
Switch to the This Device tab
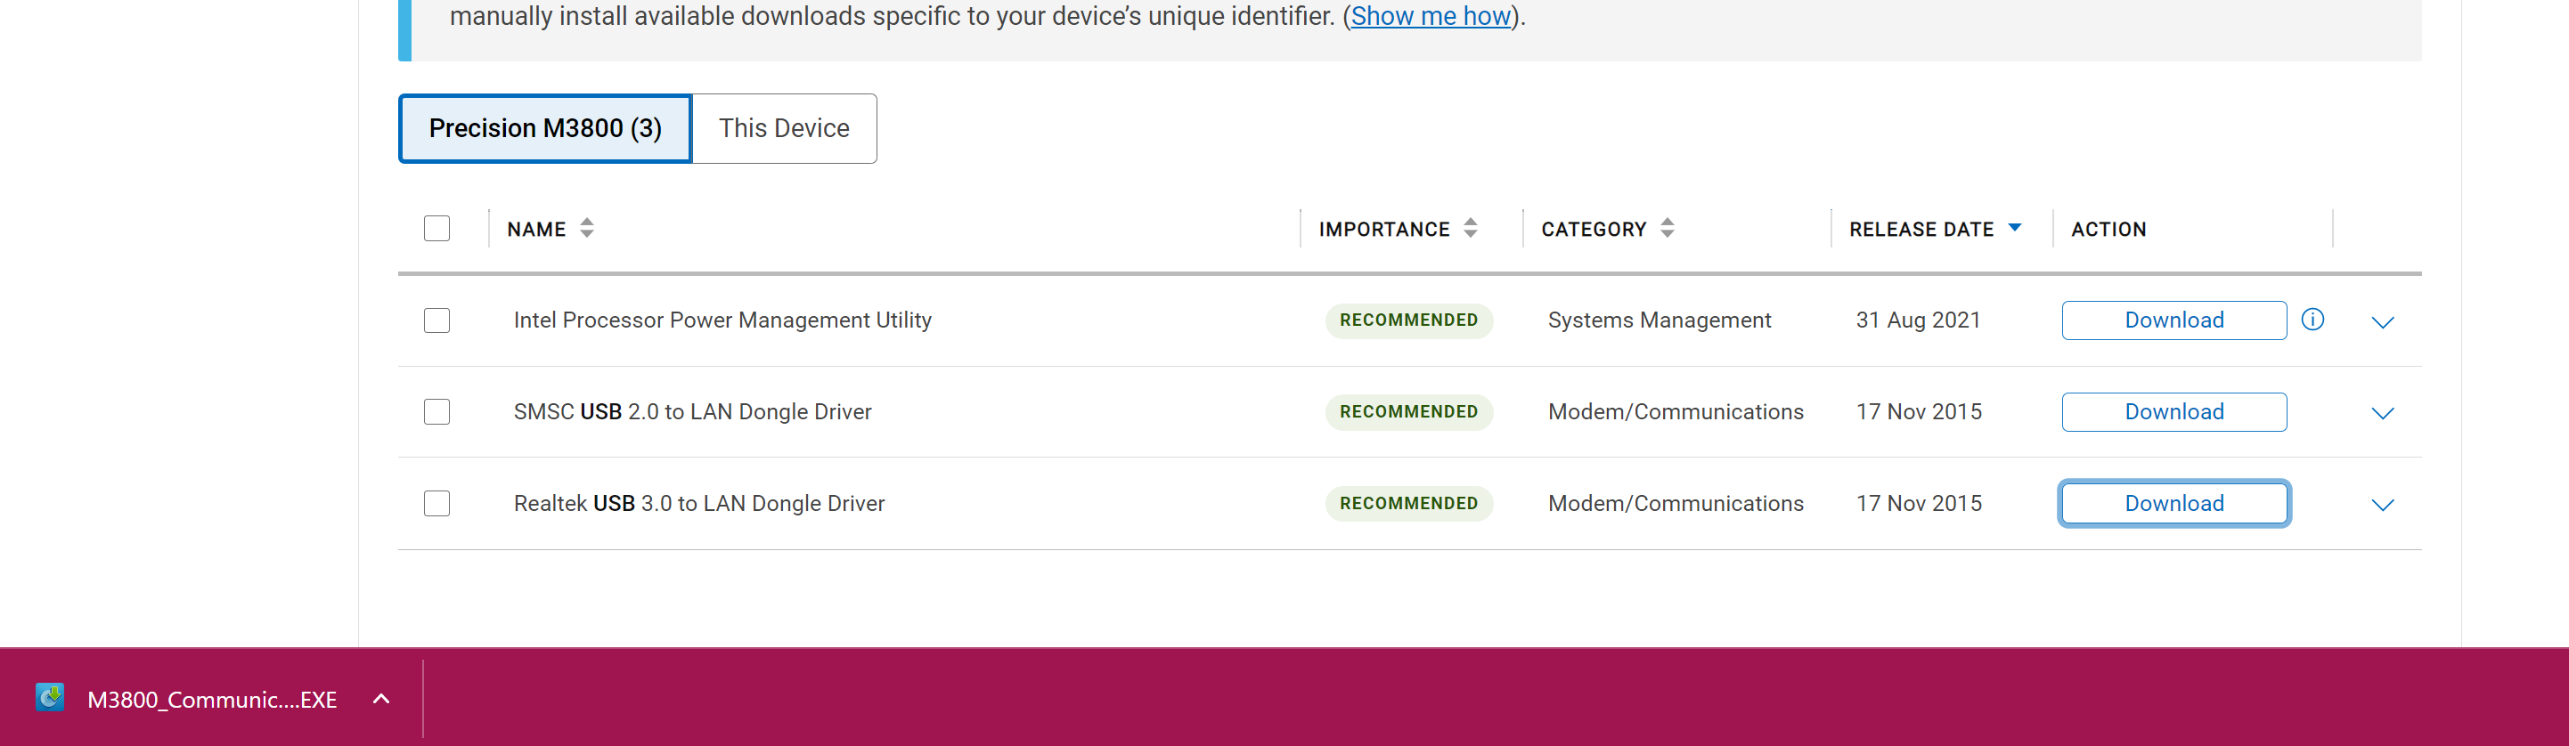(x=784, y=128)
